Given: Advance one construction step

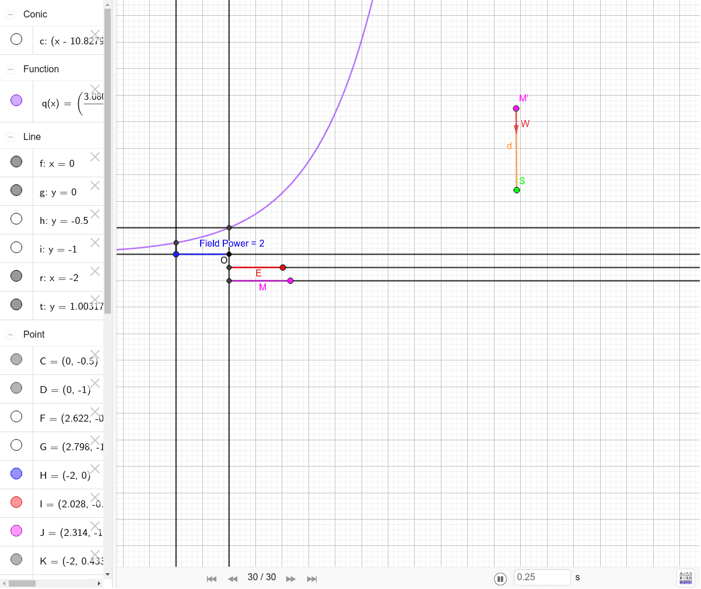Looking at the screenshot, I should pyautogui.click(x=291, y=579).
